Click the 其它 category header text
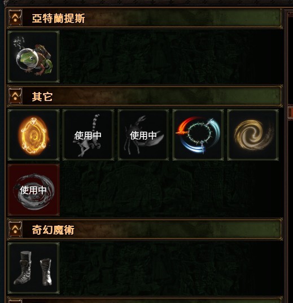 (42, 96)
